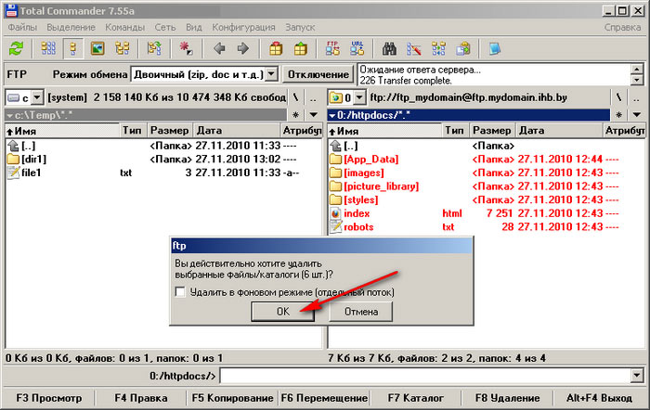Click the pack files gift icon
This screenshot has width=650, height=410.
coord(276,49)
